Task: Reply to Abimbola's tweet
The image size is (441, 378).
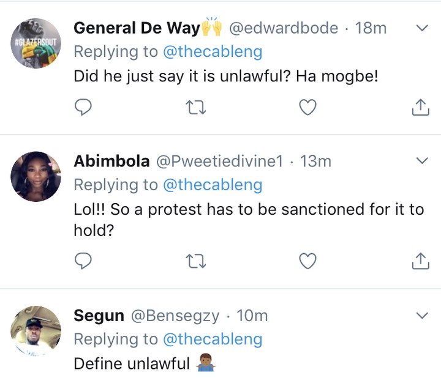Action: (83, 261)
